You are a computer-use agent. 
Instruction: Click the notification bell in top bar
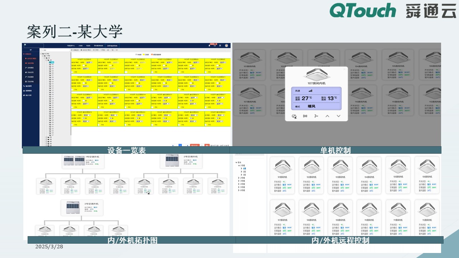(x=209, y=46)
